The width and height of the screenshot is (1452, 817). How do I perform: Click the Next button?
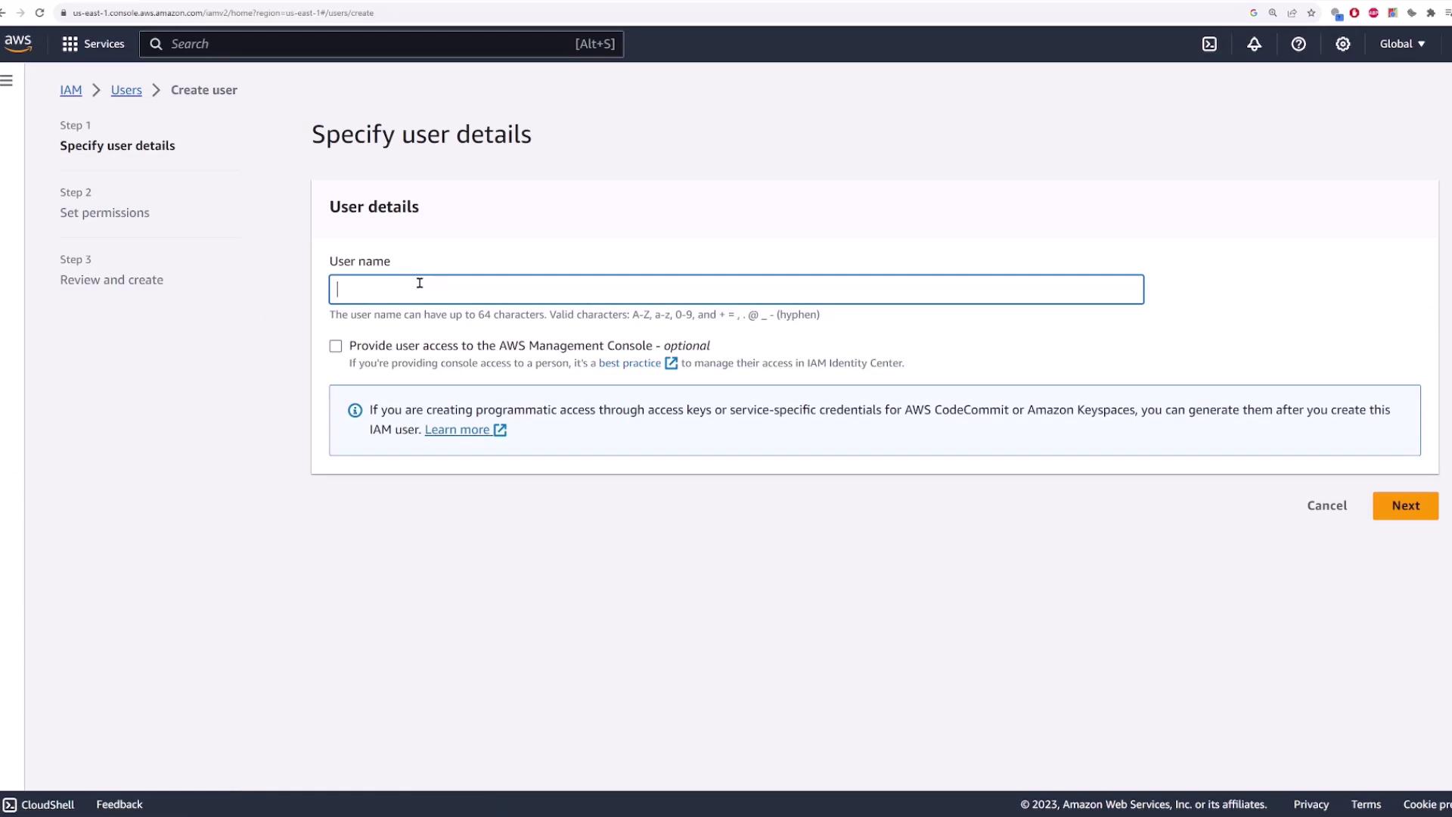[1405, 505]
